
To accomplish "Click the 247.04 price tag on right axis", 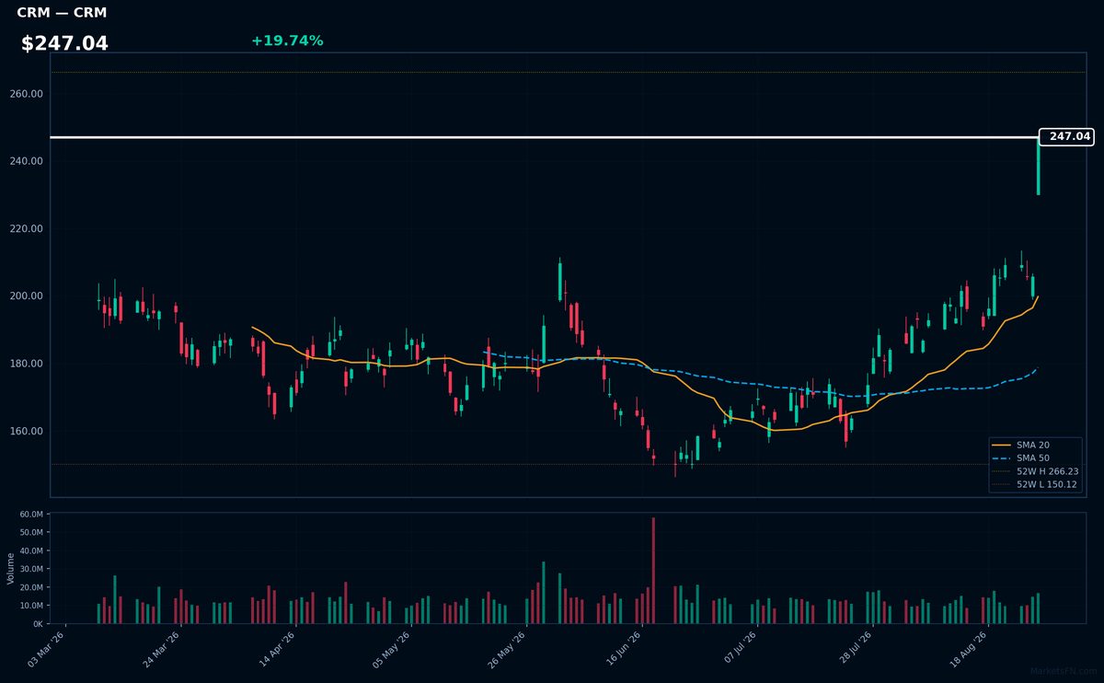I will [1066, 136].
